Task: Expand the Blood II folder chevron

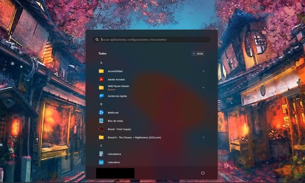Action: 203,137
